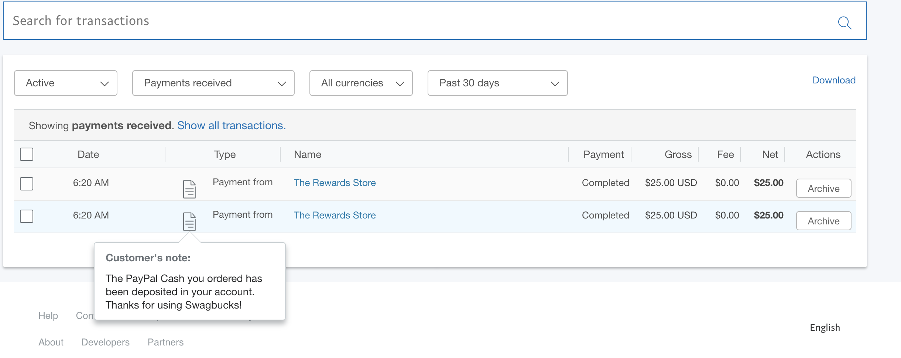Click the note icon in first transaction row

click(189, 189)
